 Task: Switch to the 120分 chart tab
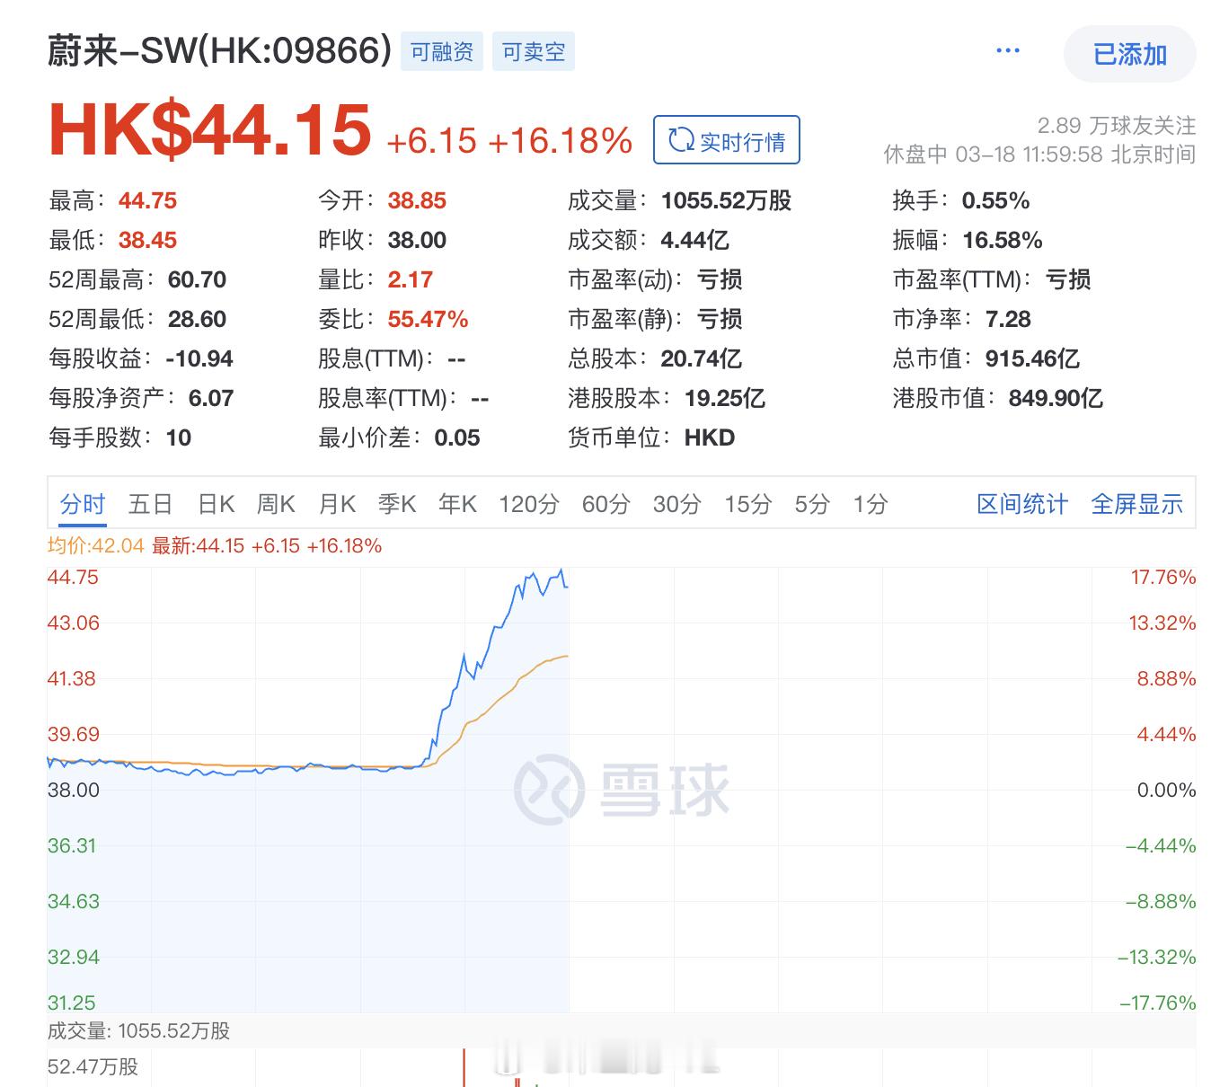(x=529, y=504)
